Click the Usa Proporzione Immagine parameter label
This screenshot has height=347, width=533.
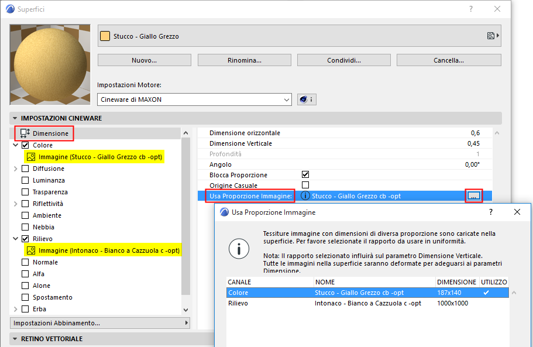tap(250, 196)
